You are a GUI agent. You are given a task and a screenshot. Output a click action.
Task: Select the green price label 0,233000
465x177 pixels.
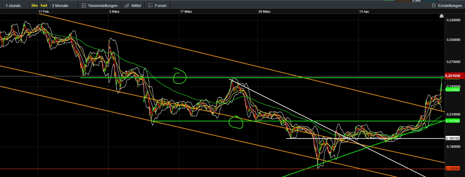tap(453, 90)
